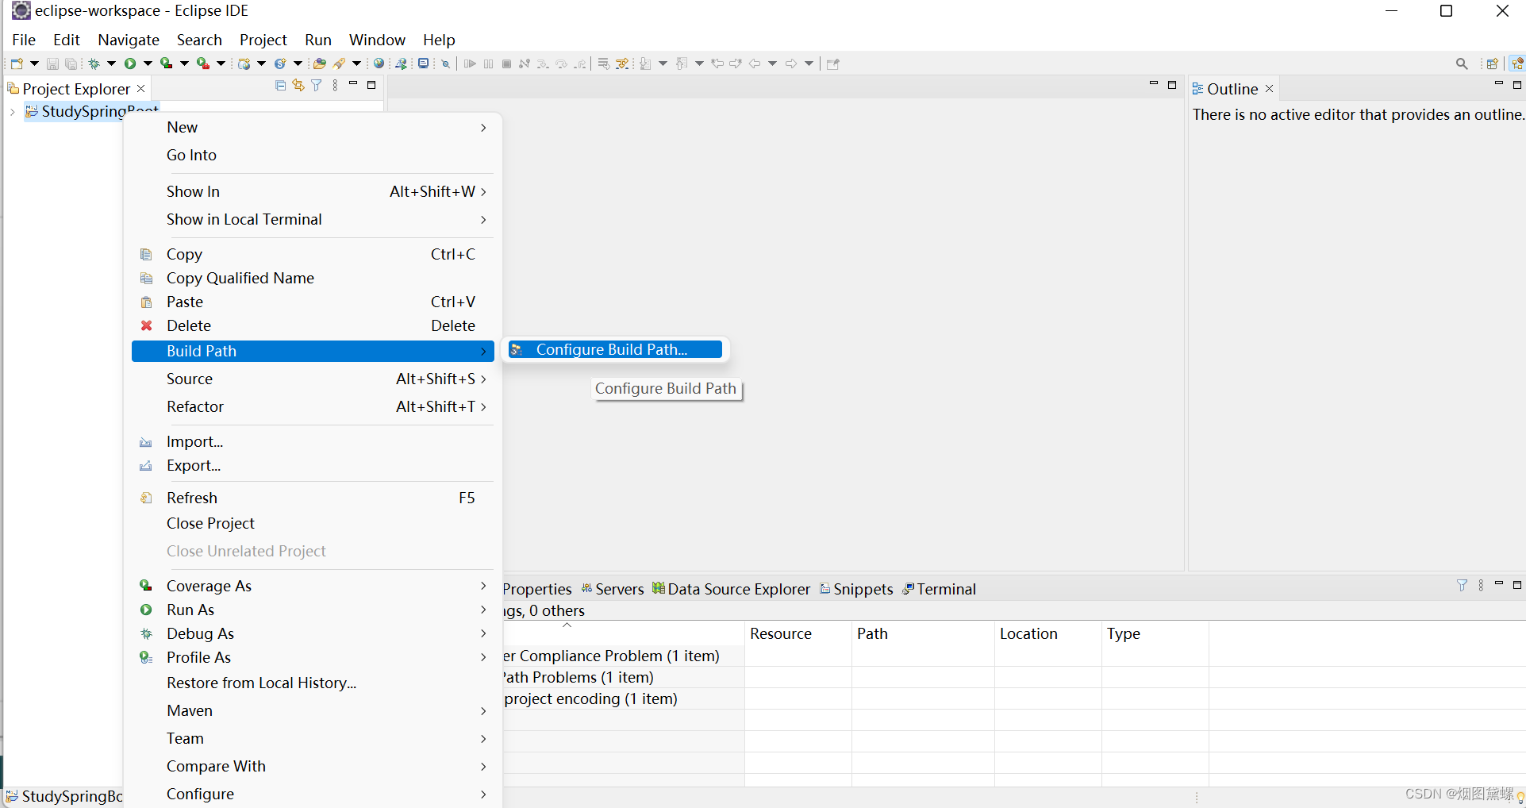Close the Outline view tab
Viewport: 1526px width, 808px height.
tap(1269, 89)
